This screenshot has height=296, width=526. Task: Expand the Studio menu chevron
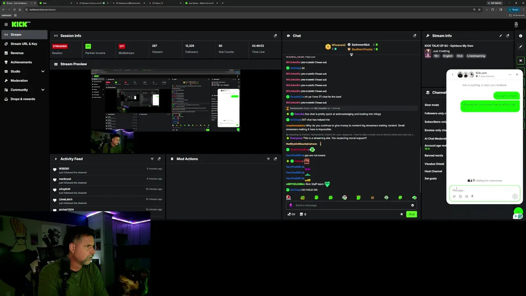tap(43, 72)
